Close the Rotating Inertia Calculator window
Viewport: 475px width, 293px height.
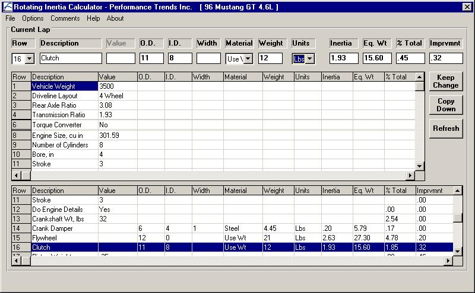(467, 7)
